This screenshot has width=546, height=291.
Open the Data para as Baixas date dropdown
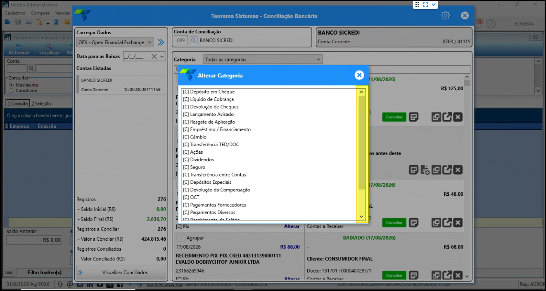pos(162,56)
